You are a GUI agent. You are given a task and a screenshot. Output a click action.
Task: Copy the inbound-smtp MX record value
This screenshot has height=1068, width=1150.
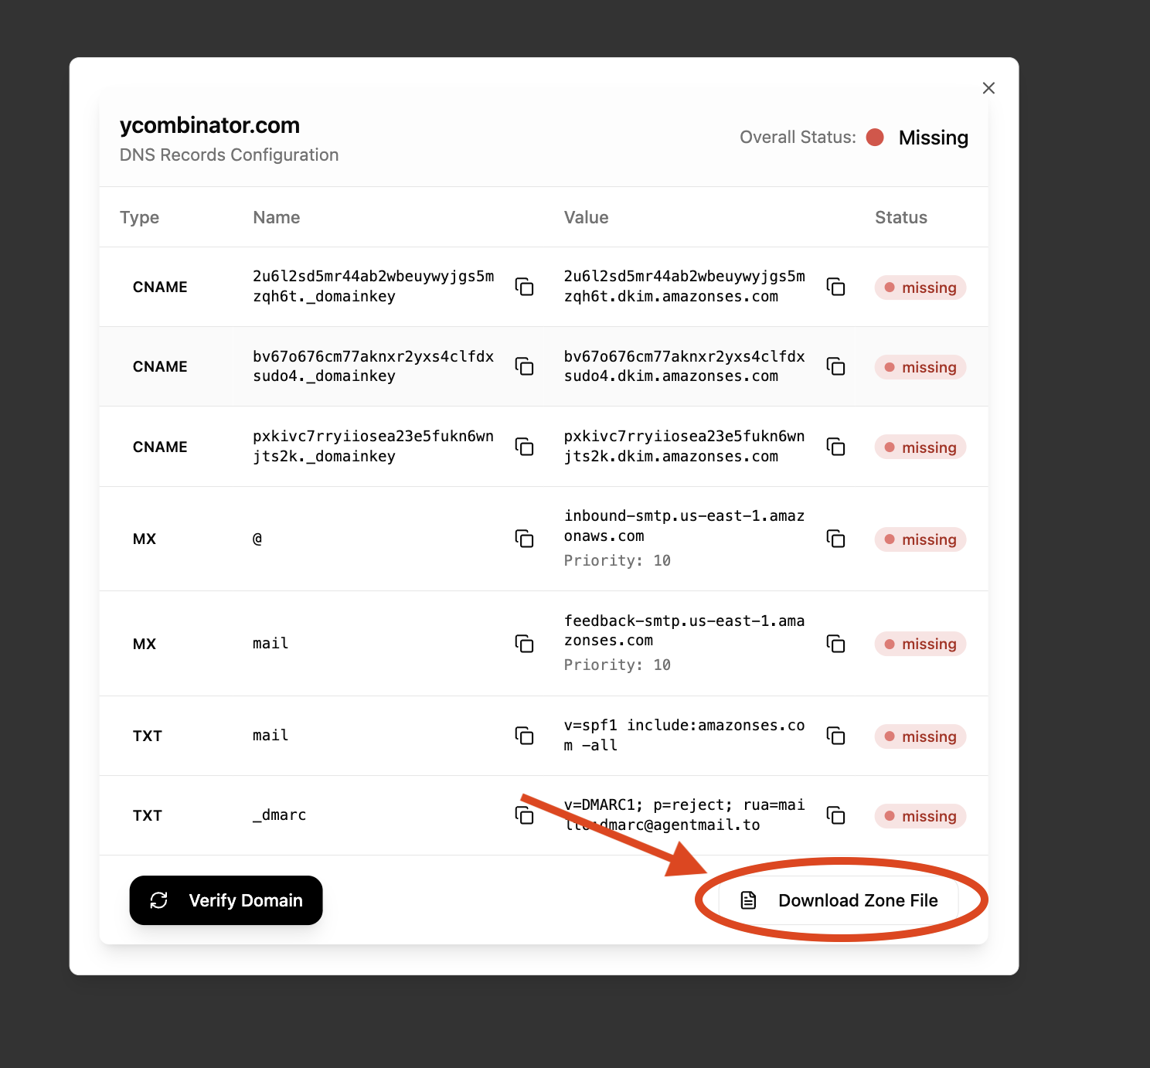tap(836, 539)
